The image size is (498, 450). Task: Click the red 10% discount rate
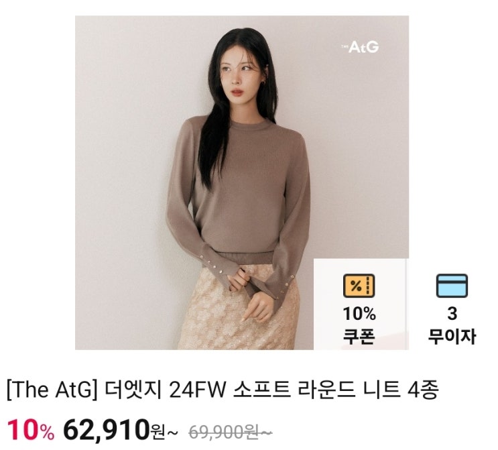(30, 430)
